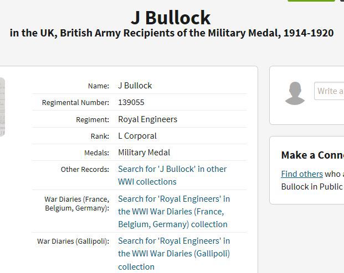Screen dimensions: 344x273
Task: Open the record image thumbnail at left
Action: coord(2,107)
